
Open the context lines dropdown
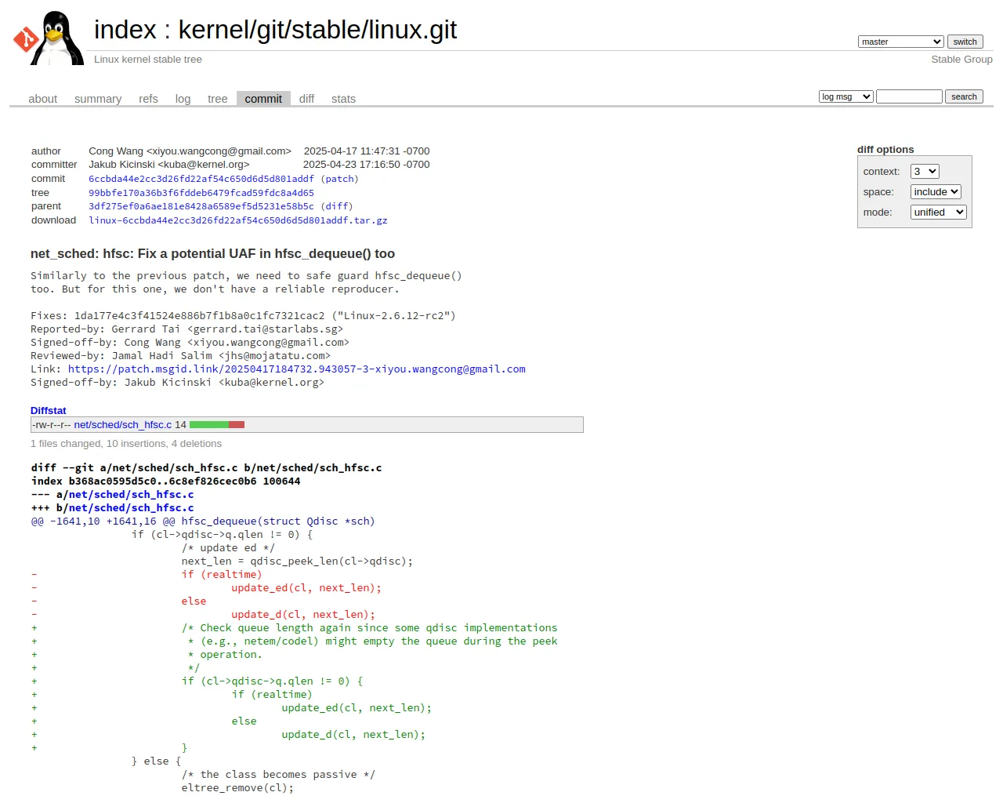pyautogui.click(x=925, y=172)
